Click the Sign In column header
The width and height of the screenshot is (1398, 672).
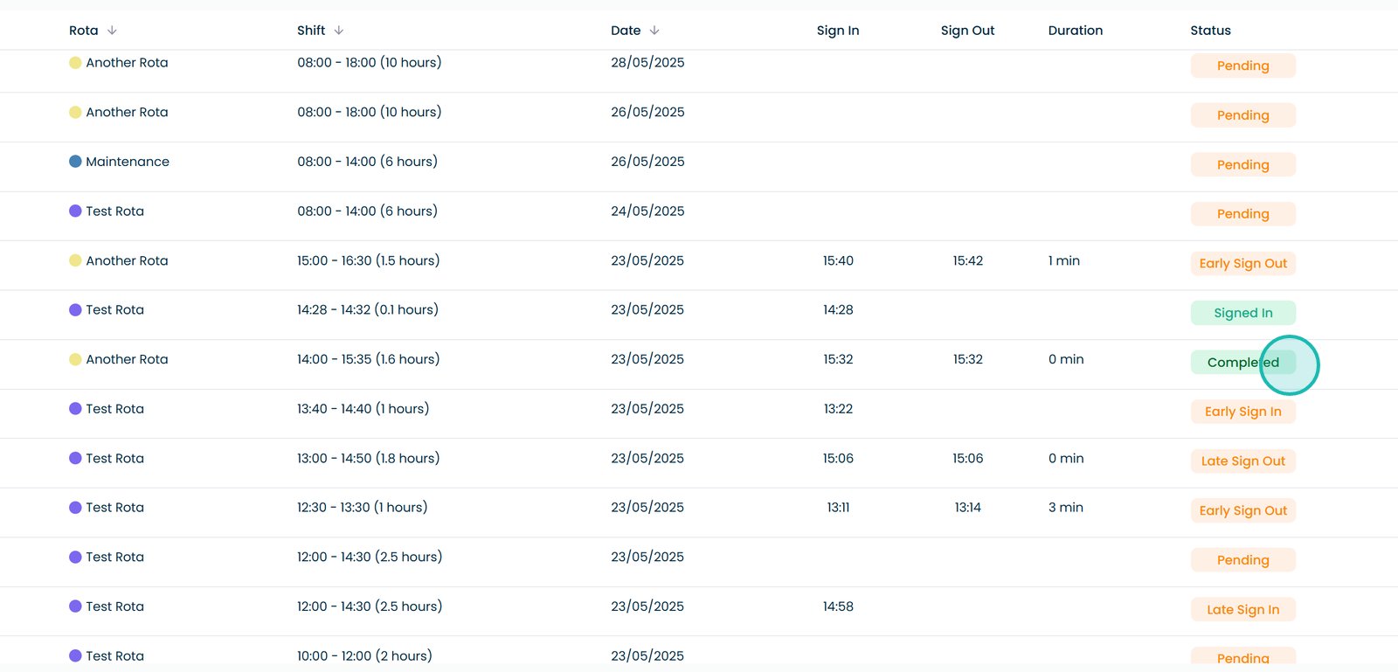coord(837,31)
